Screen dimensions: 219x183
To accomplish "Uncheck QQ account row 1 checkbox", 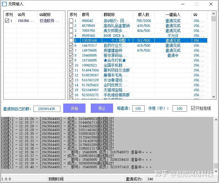I will pyautogui.click(x=7, y=21).
